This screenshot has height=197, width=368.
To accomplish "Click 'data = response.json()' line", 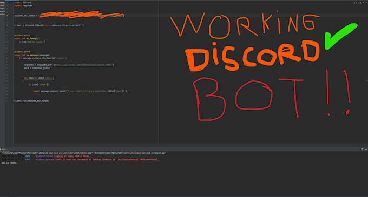I will click(x=37, y=68).
